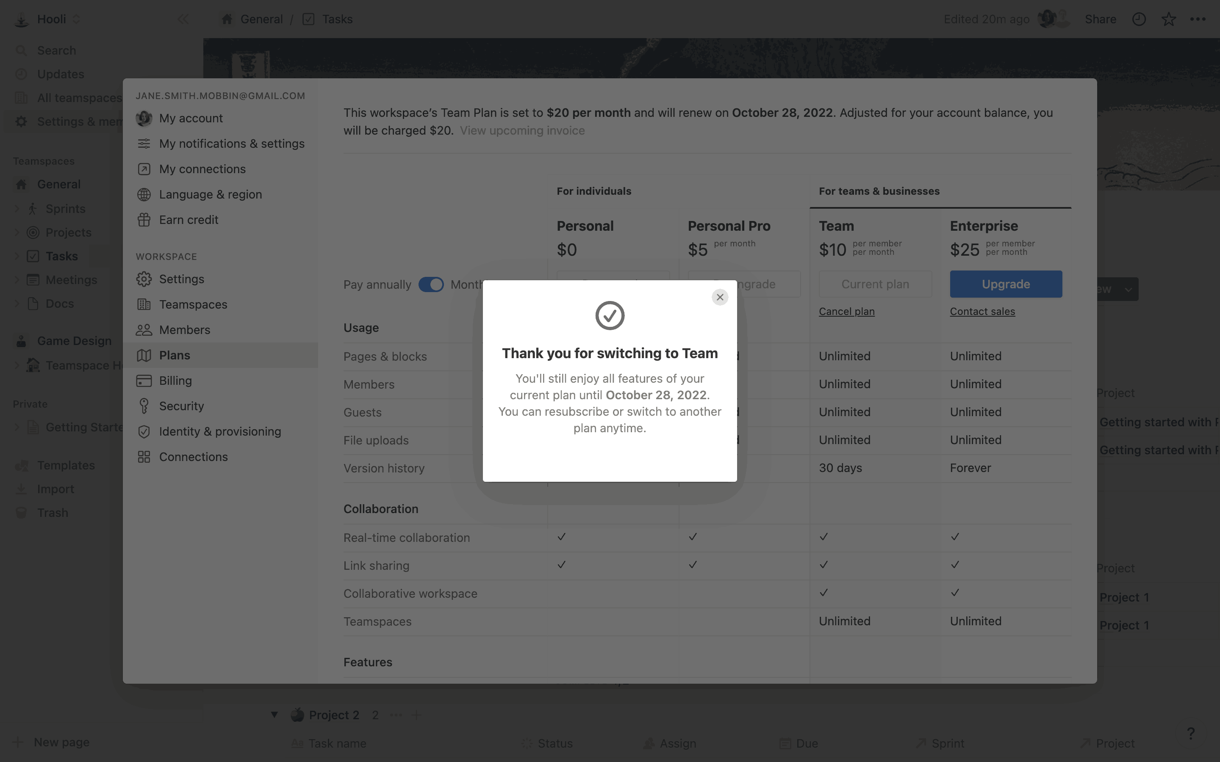The height and width of the screenshot is (762, 1220).
Task: Click the Cancel plan link
Action: [846, 312]
